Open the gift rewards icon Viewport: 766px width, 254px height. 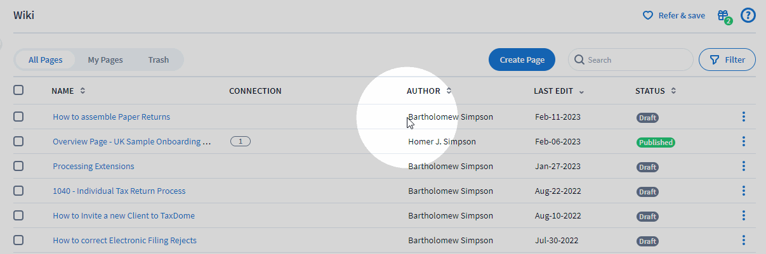pos(723,16)
